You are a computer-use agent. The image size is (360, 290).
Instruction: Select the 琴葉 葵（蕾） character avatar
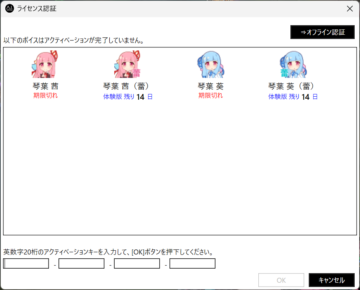pos(293,64)
